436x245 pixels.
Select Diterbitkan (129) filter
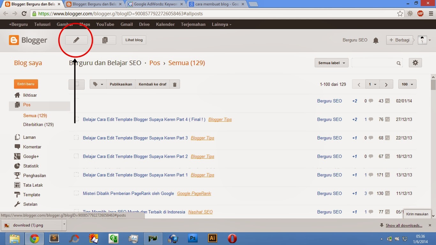38,124
